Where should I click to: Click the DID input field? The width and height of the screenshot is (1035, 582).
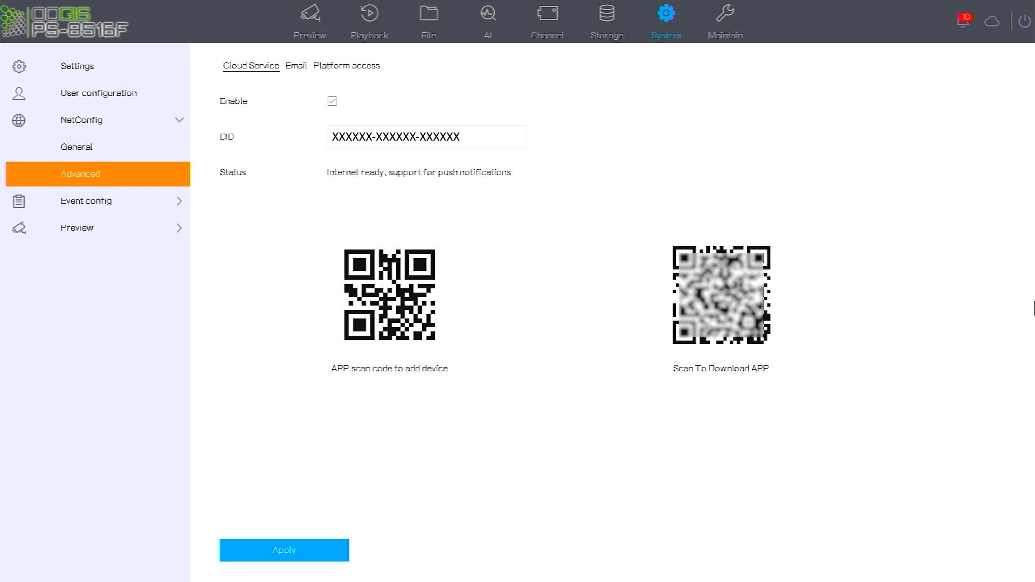tap(426, 137)
